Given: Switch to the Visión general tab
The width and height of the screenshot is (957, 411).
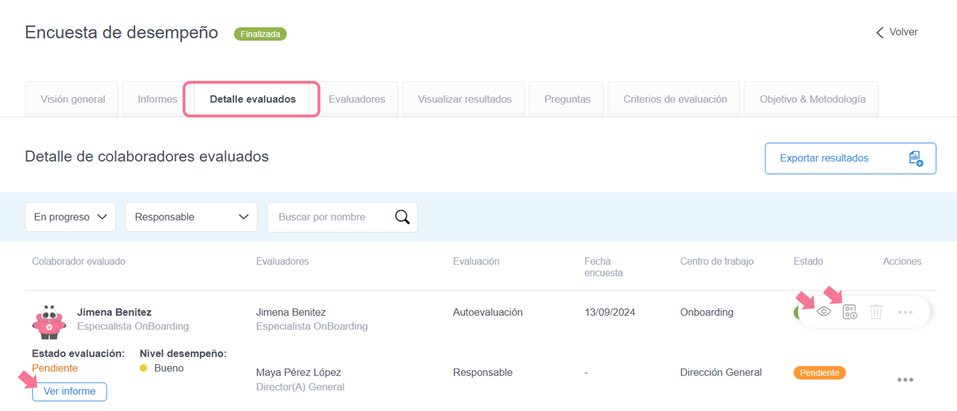Looking at the screenshot, I should 73,99.
